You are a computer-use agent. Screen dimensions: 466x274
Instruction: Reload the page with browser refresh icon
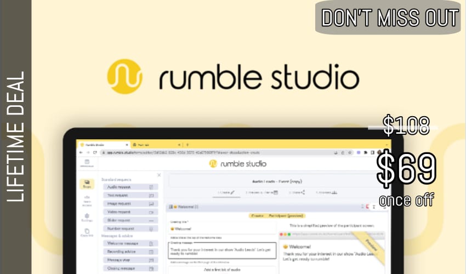click(x=95, y=152)
